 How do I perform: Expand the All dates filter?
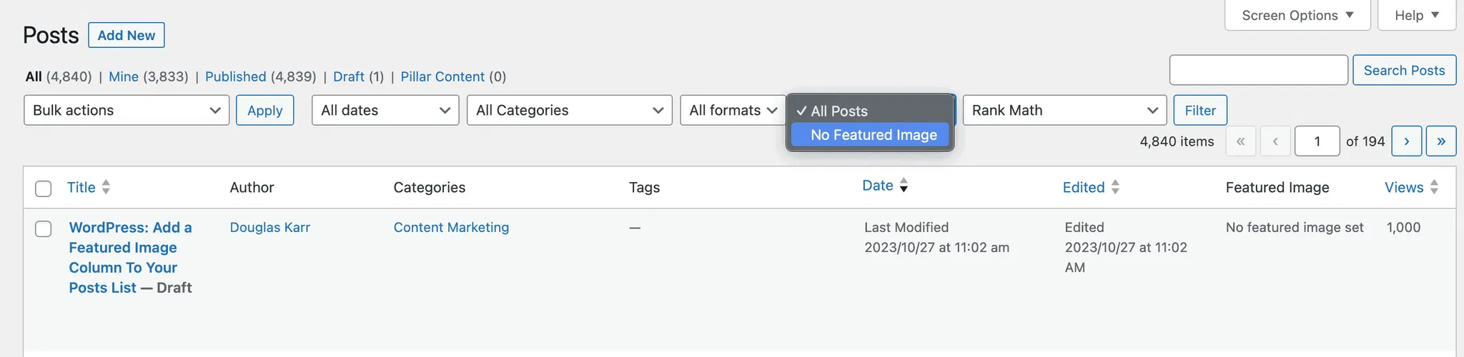pyautogui.click(x=385, y=110)
